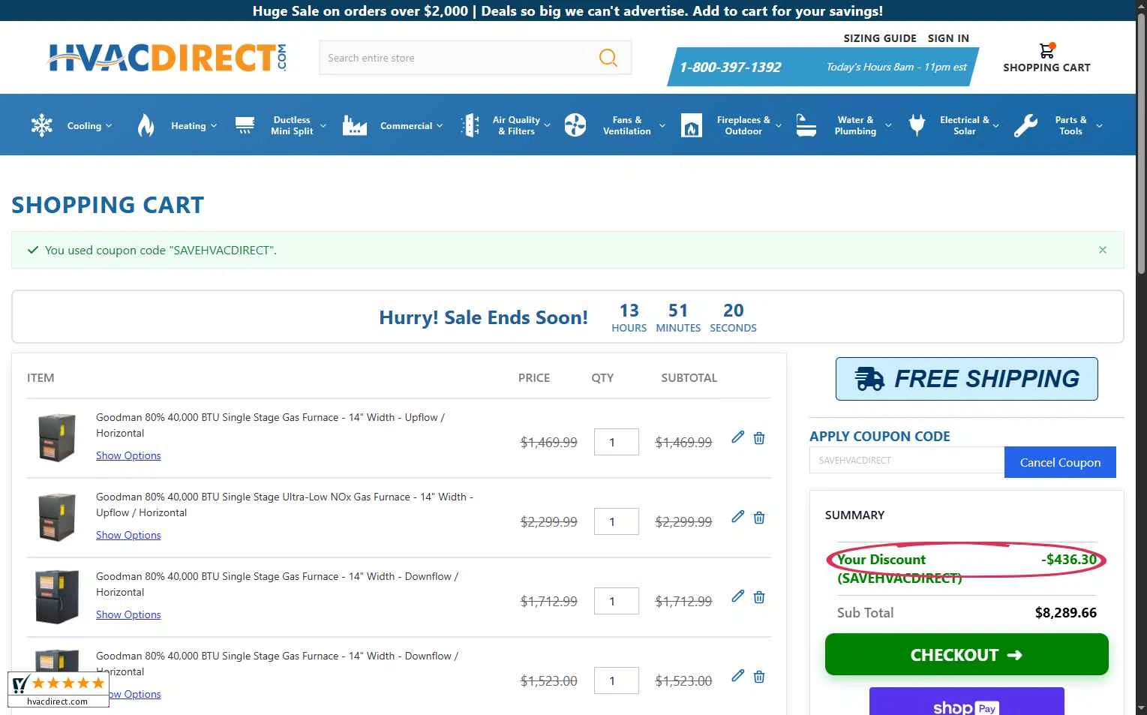Image resolution: width=1147 pixels, height=715 pixels.
Task: Expand the Fireplaces & Outdoor chevron
Action: point(778,126)
